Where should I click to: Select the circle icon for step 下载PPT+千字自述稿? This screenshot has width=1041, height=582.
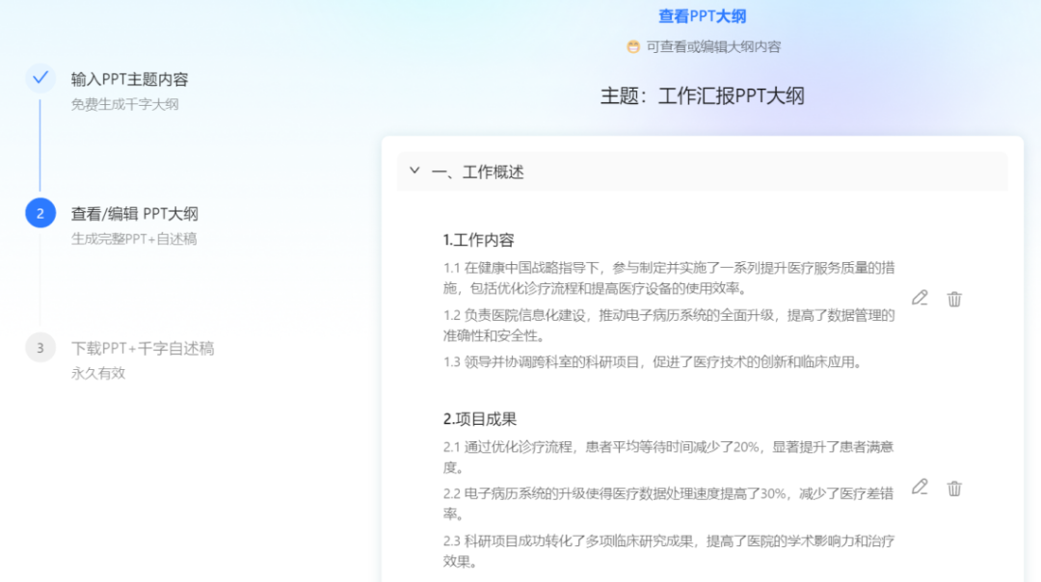click(x=40, y=347)
